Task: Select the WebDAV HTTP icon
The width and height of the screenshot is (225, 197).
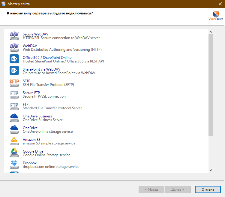Action: point(14,48)
